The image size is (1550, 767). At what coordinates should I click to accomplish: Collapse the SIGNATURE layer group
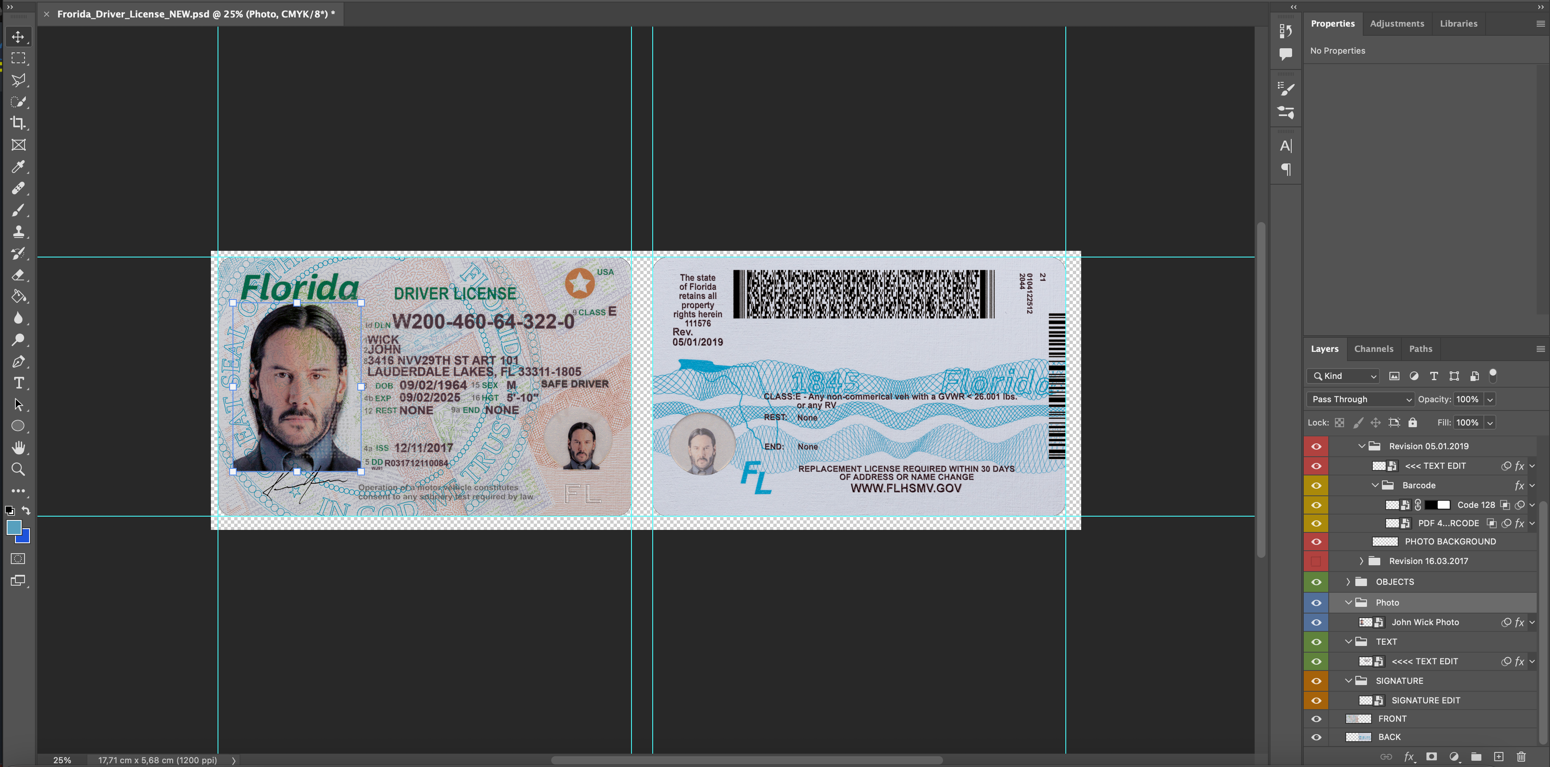1348,681
